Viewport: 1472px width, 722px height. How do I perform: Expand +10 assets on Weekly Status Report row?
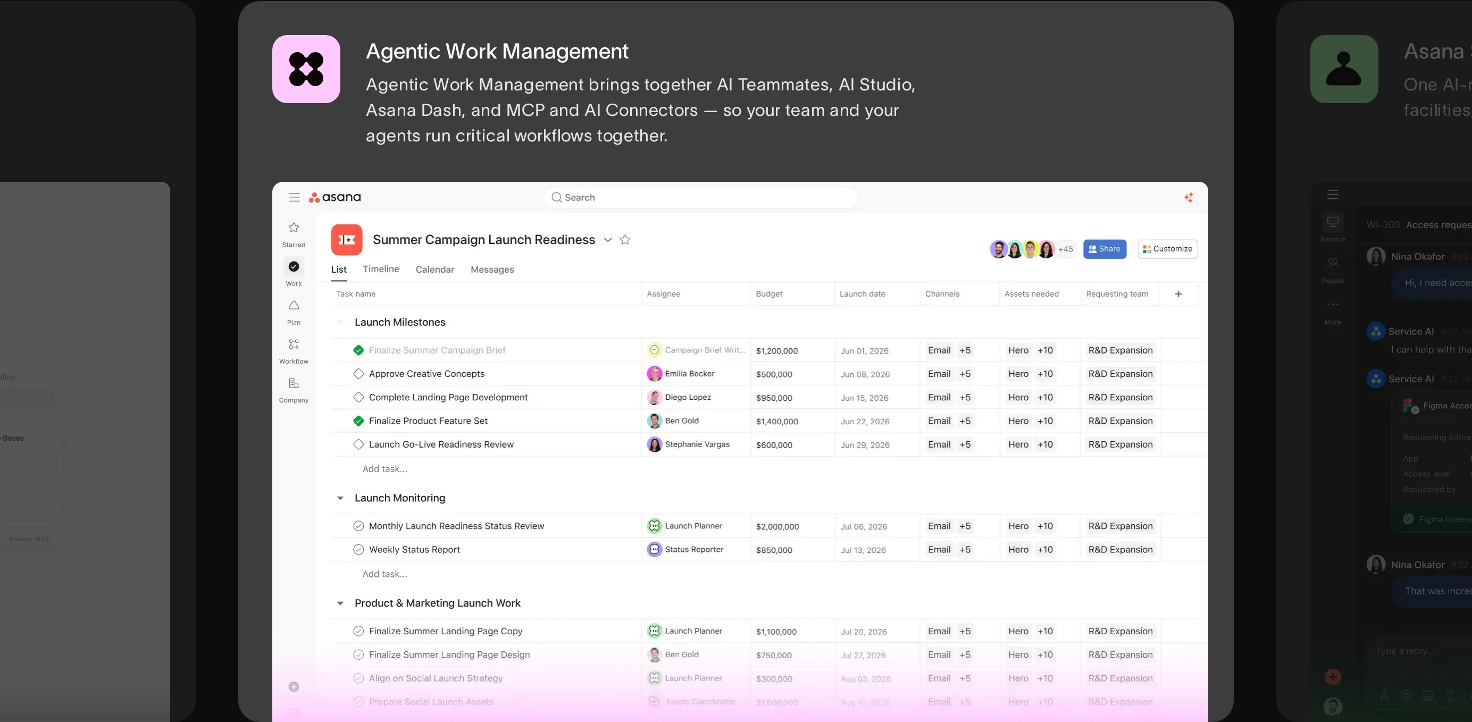tap(1044, 549)
